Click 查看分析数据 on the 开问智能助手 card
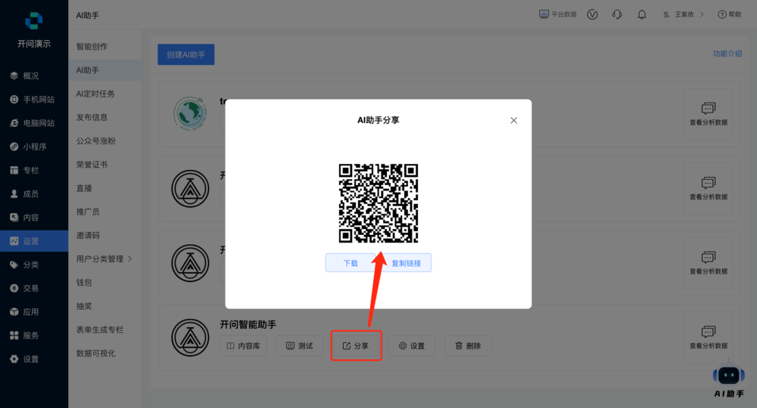757x408 pixels. (709, 337)
